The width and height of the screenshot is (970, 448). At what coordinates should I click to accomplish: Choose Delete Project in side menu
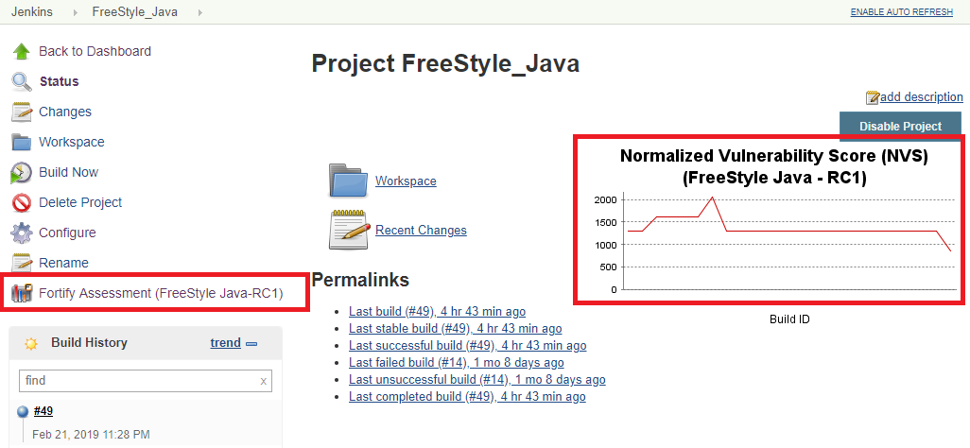tap(80, 203)
